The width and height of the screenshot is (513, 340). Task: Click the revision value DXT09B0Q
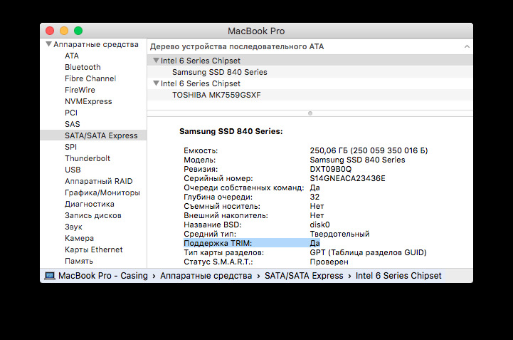click(x=330, y=169)
